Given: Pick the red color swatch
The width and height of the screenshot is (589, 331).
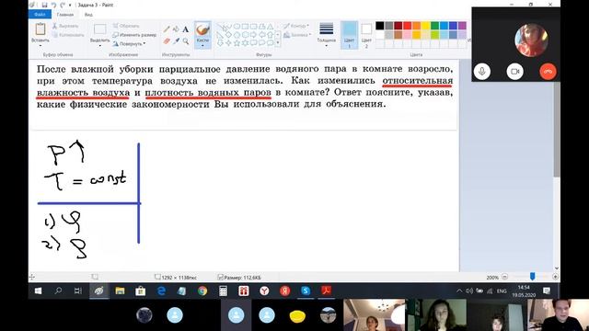Looking at the screenshot, I should tap(407, 26).
